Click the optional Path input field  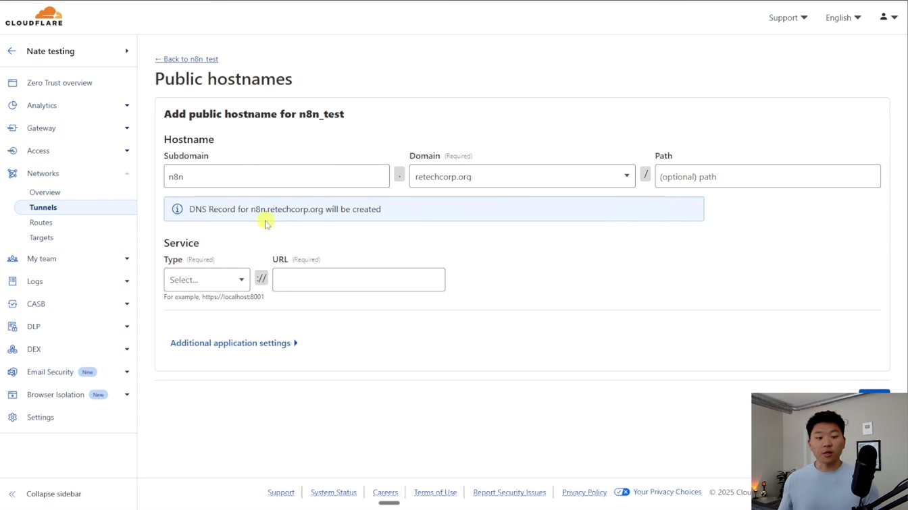(x=767, y=176)
